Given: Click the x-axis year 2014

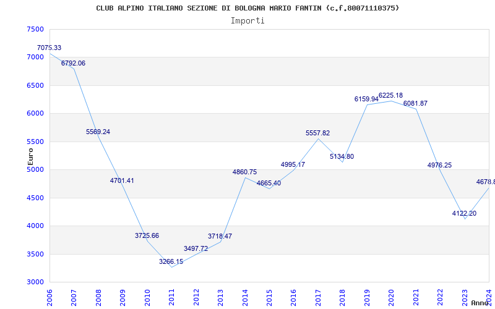Looking at the screenshot, I should [x=245, y=297].
